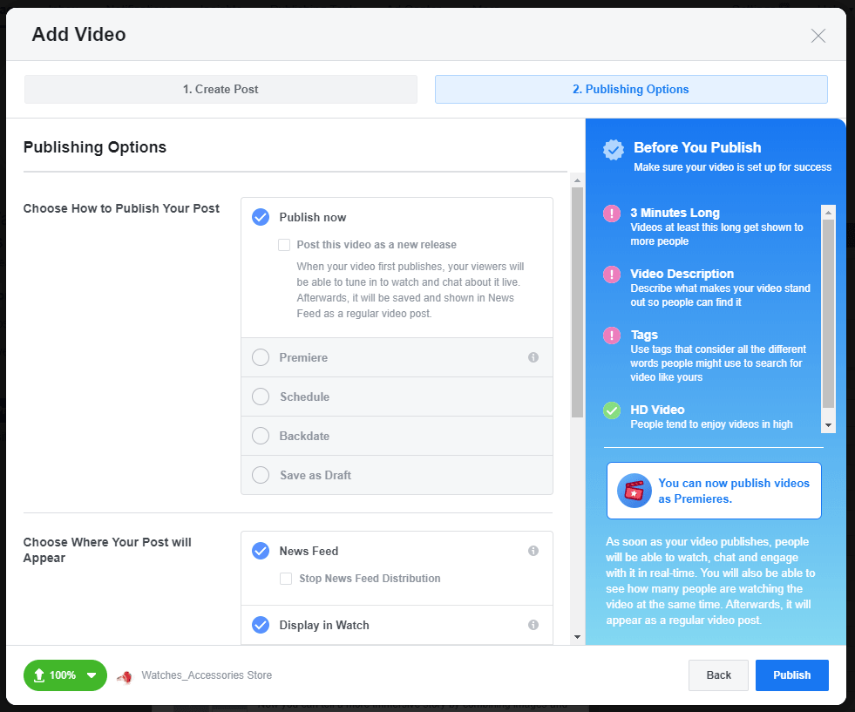Click the Premieres clapperboard icon

point(634,491)
